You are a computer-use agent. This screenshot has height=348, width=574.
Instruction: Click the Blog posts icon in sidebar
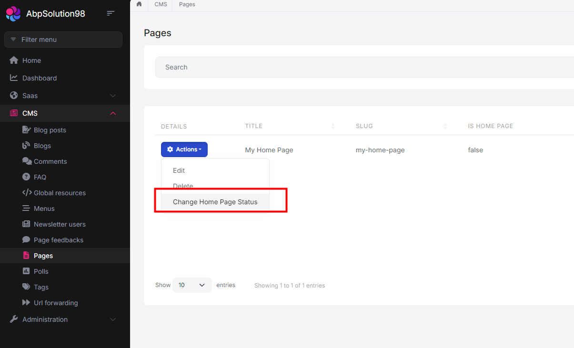[27, 130]
